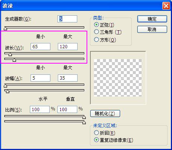Click the wavelength minimum slider handle
Screen dimensions: 172x150
(x=10, y=54)
